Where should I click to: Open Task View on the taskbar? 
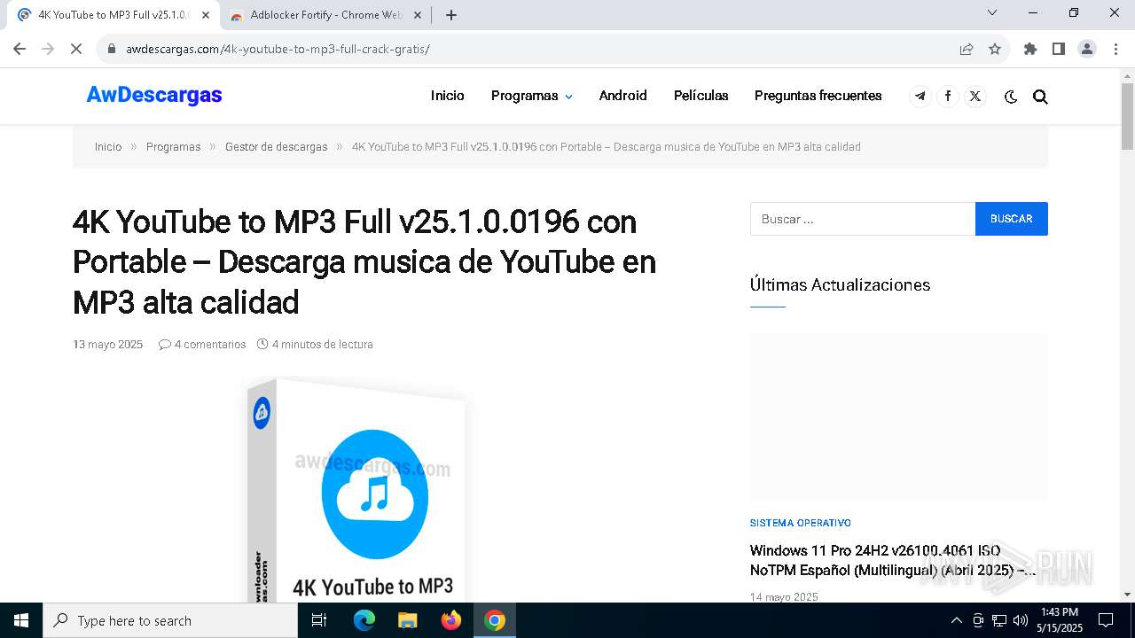[320, 620]
